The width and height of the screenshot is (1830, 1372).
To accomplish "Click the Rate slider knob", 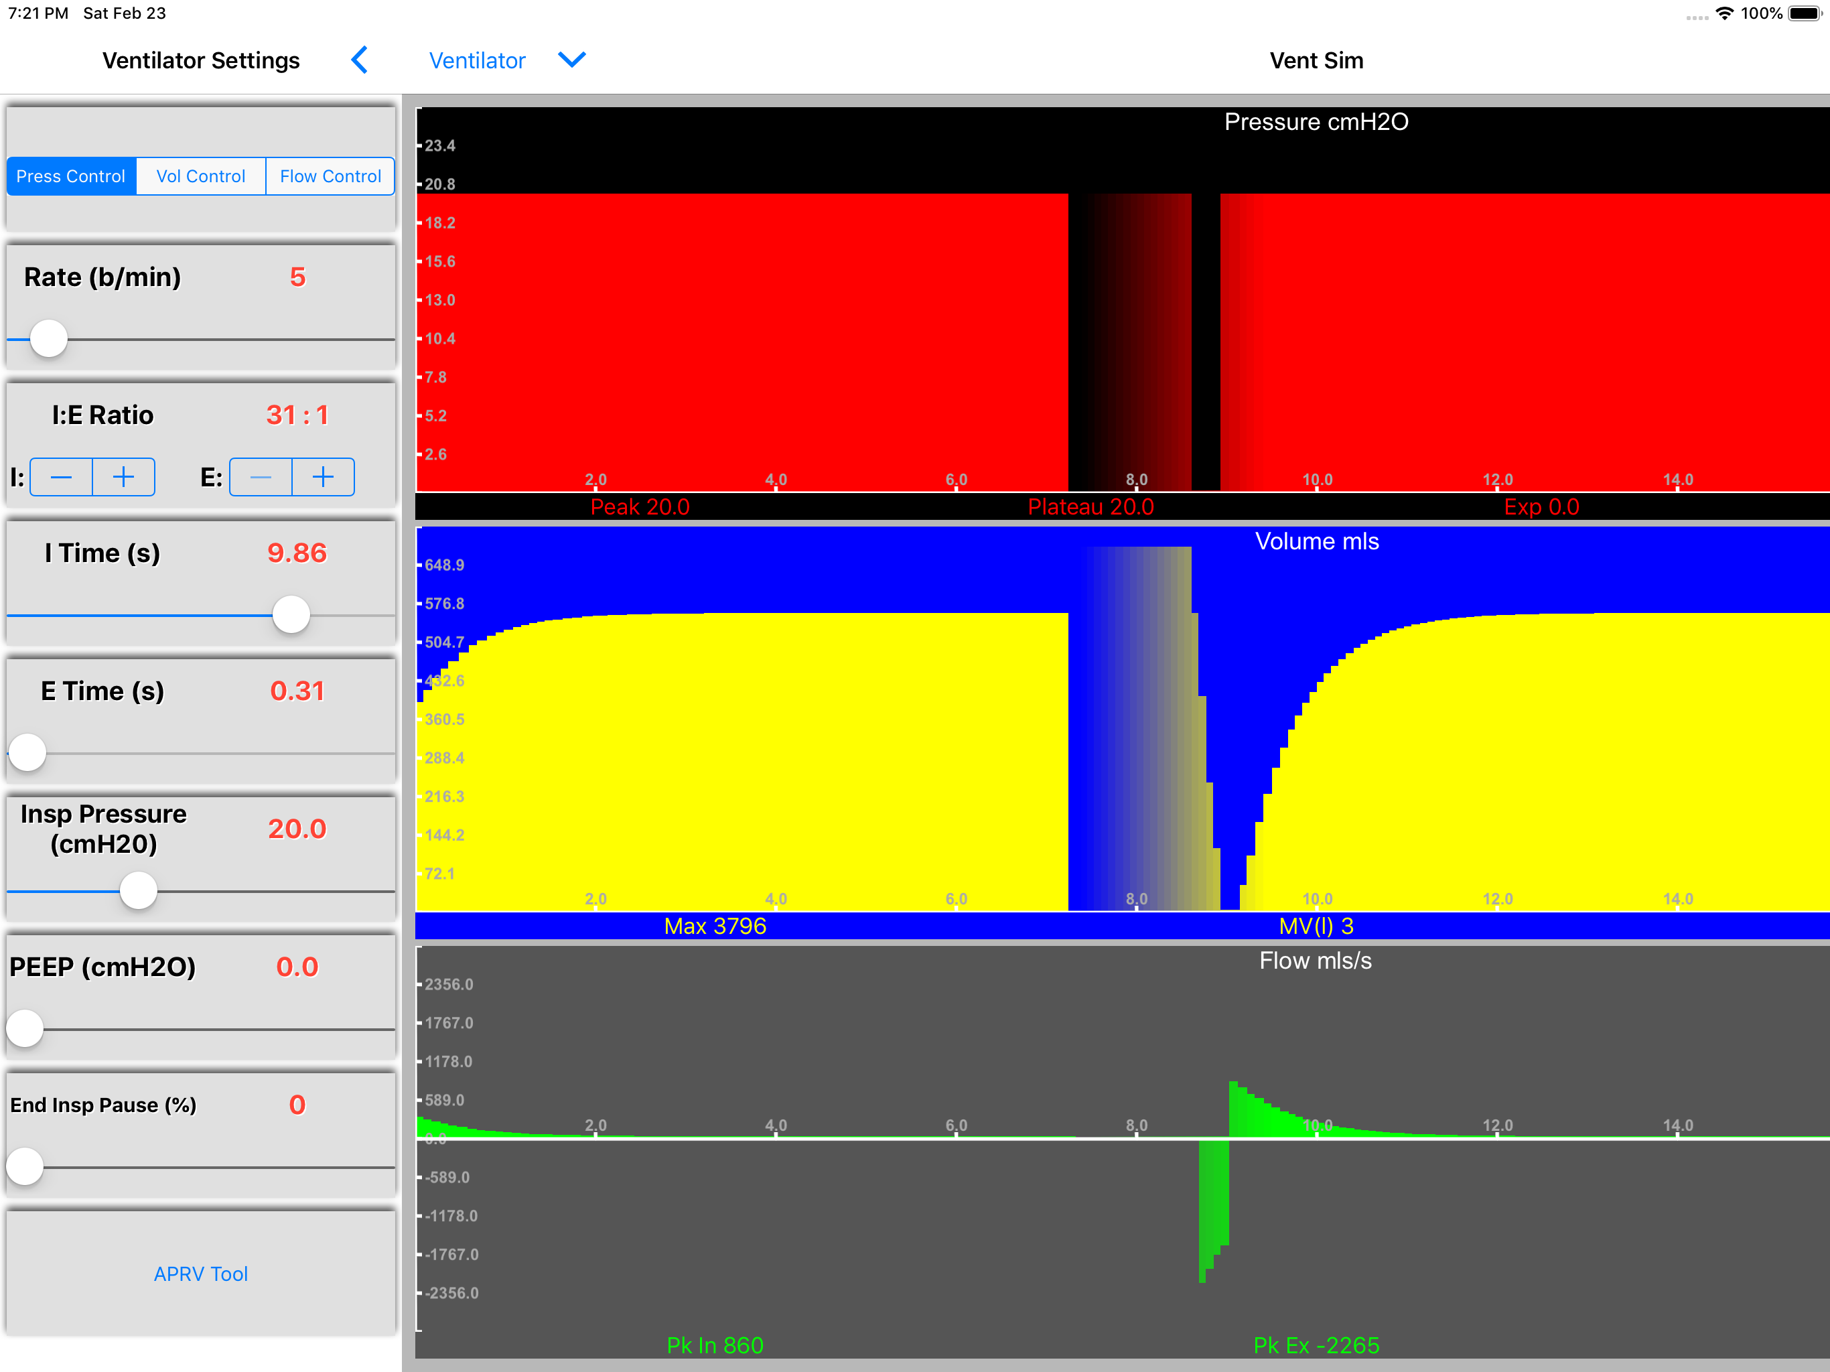I will 49,338.
